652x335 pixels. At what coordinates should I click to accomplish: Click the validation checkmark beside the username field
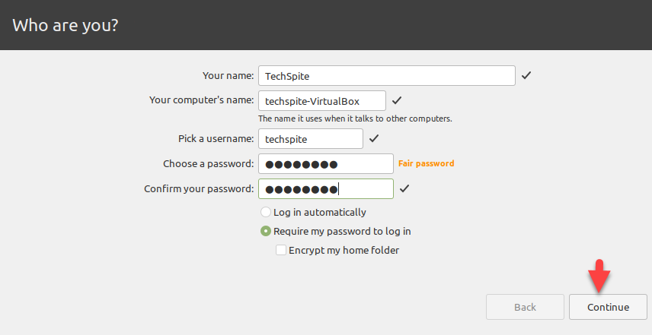pos(373,139)
